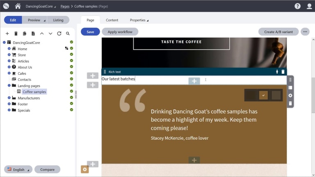The height and width of the screenshot is (177, 315).
Task: Open the English language dropdown
Action: [x=18, y=169]
